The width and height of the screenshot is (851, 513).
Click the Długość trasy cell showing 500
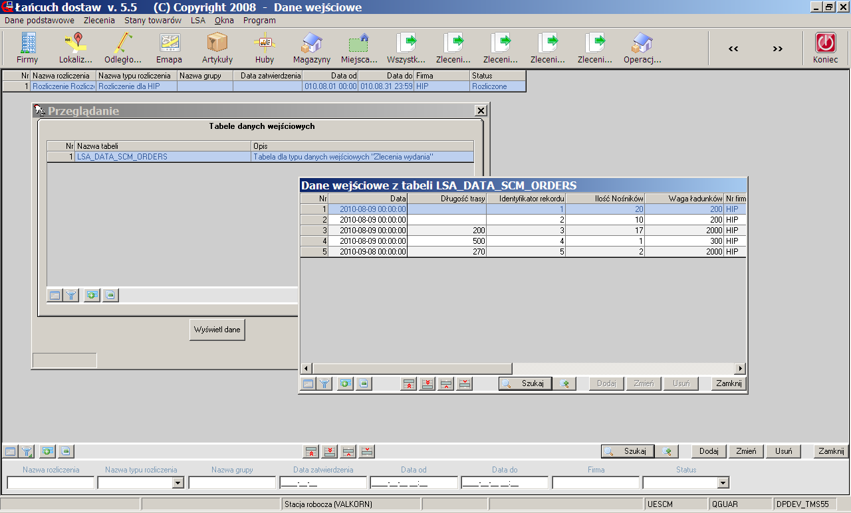tap(447, 241)
